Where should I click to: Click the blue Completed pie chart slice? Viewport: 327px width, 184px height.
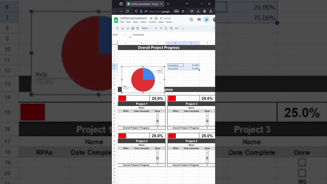click(148, 74)
